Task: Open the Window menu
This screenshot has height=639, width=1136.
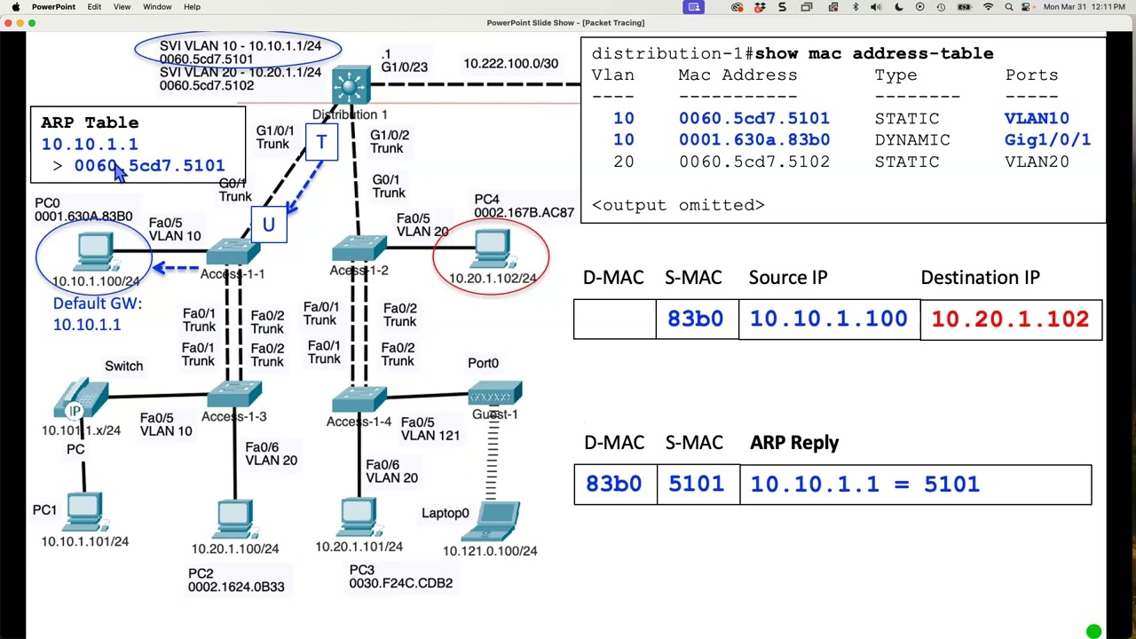Action: pos(157,6)
